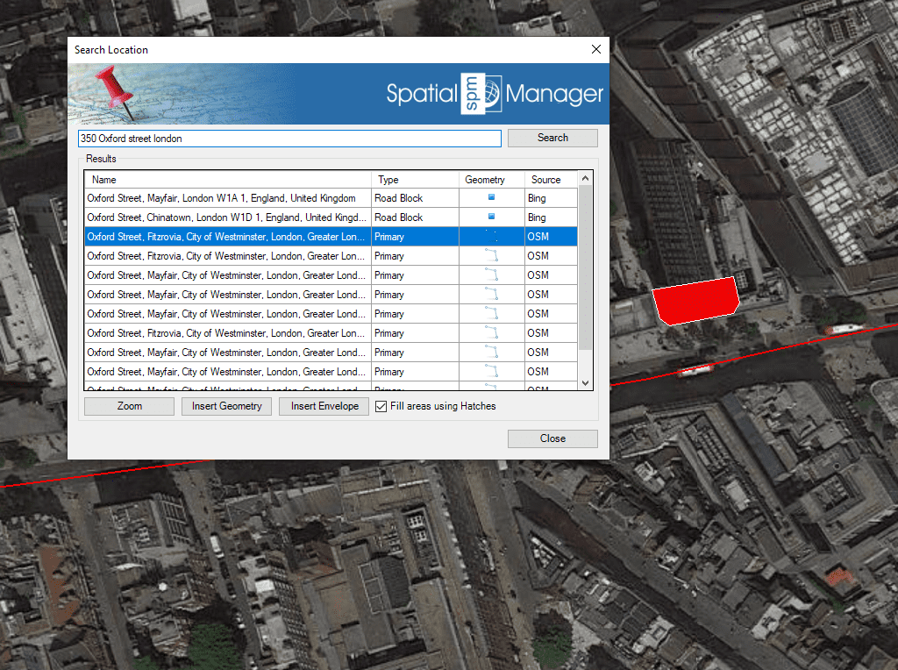The width and height of the screenshot is (898, 670).
Task: Toggle the Fill areas using Hatches checkbox
Action: 381,406
